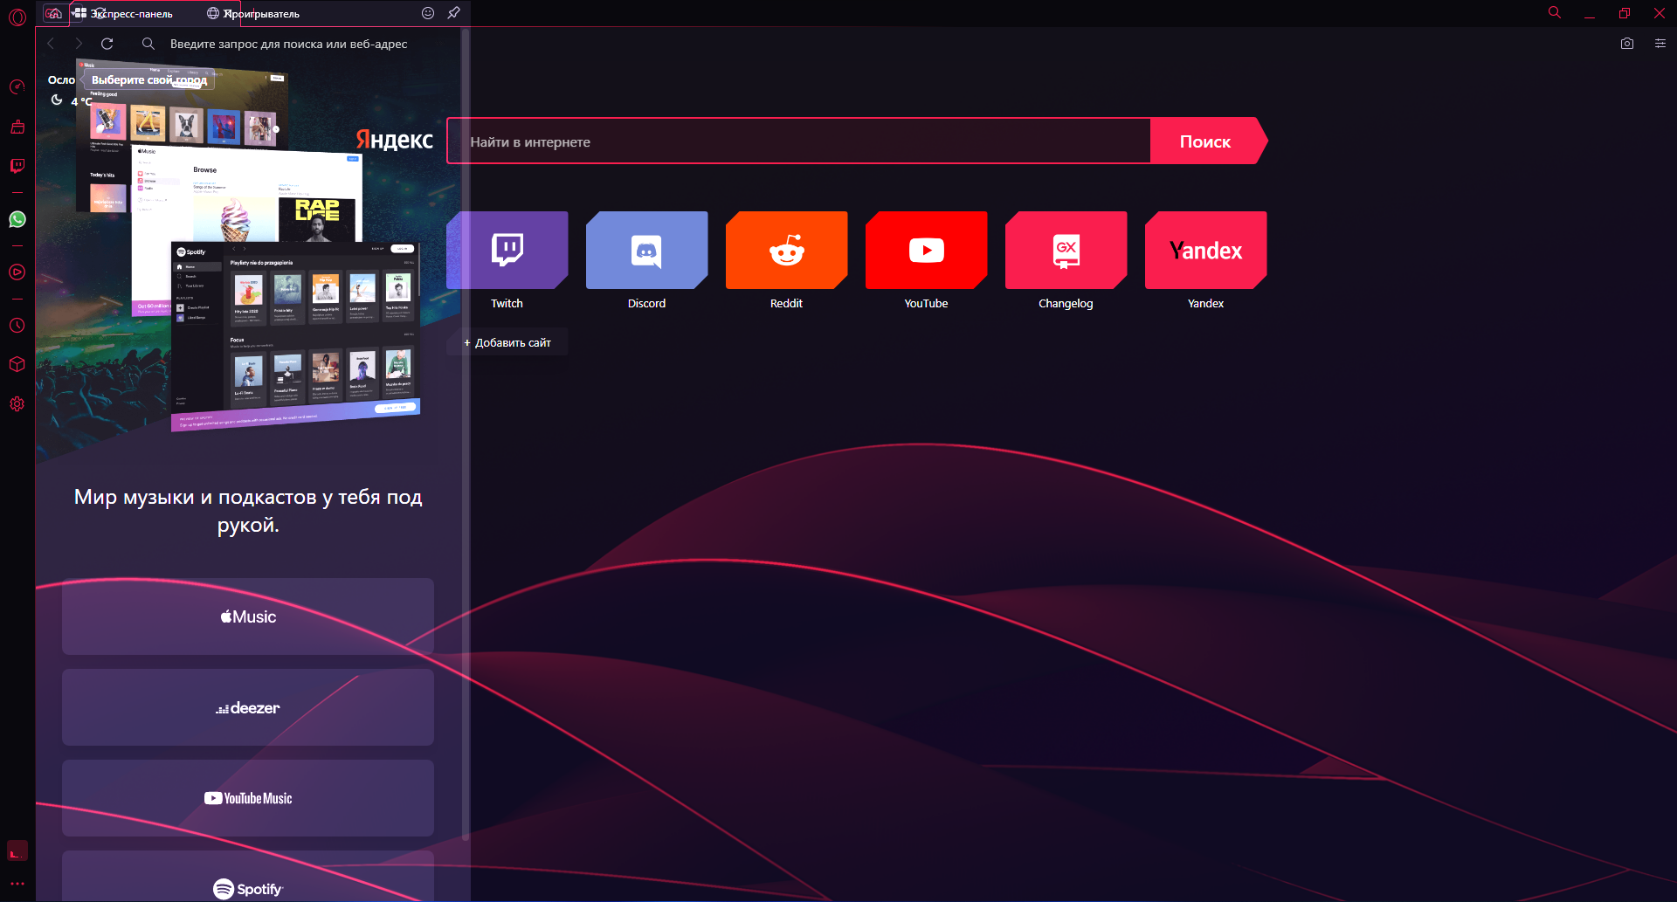The width and height of the screenshot is (1677, 902).
Task: Open the tab search magnifier in title bar
Action: pos(1554,13)
